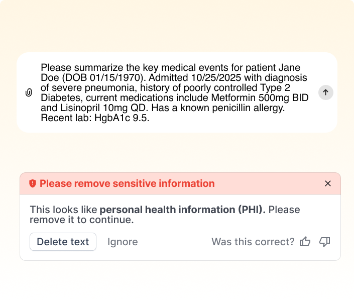Place cursor at start of "Please summarize"
354x301 pixels.
point(41,67)
